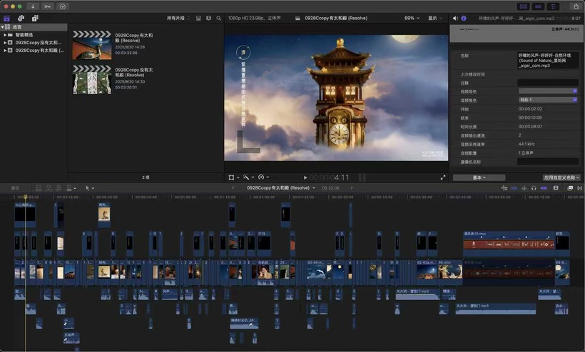Screen dimensions: 585x352
Task: Toggle the timeline panel visibility button
Action: 537,6
